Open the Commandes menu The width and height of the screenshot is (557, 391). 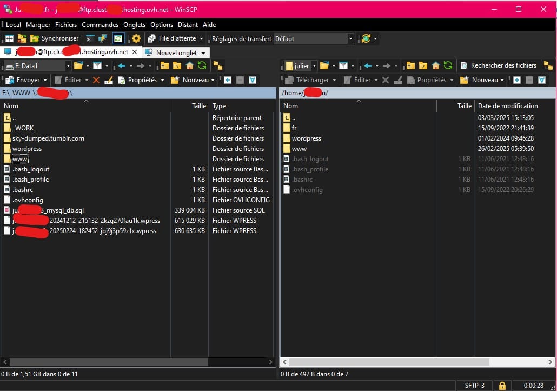100,25
